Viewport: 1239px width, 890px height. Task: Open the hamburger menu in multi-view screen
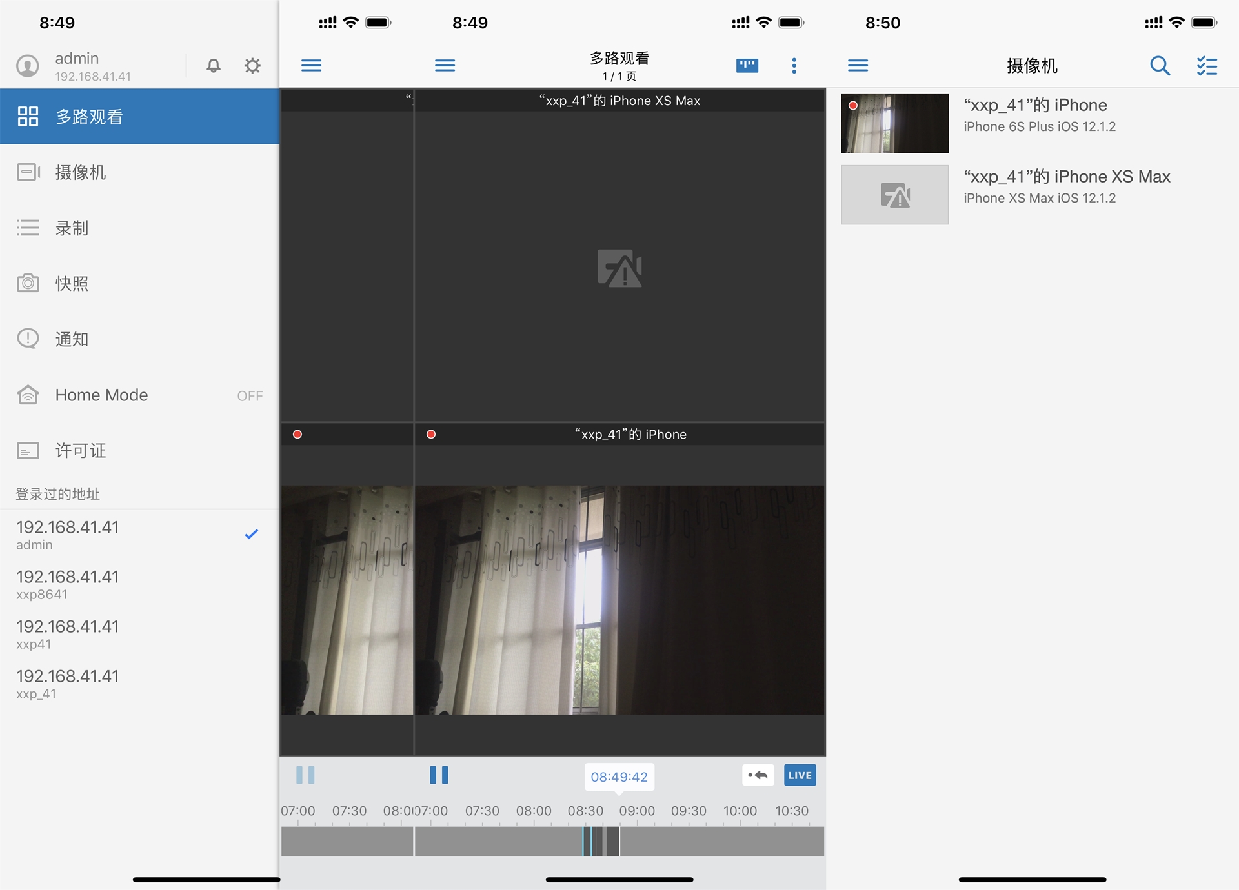coord(445,65)
